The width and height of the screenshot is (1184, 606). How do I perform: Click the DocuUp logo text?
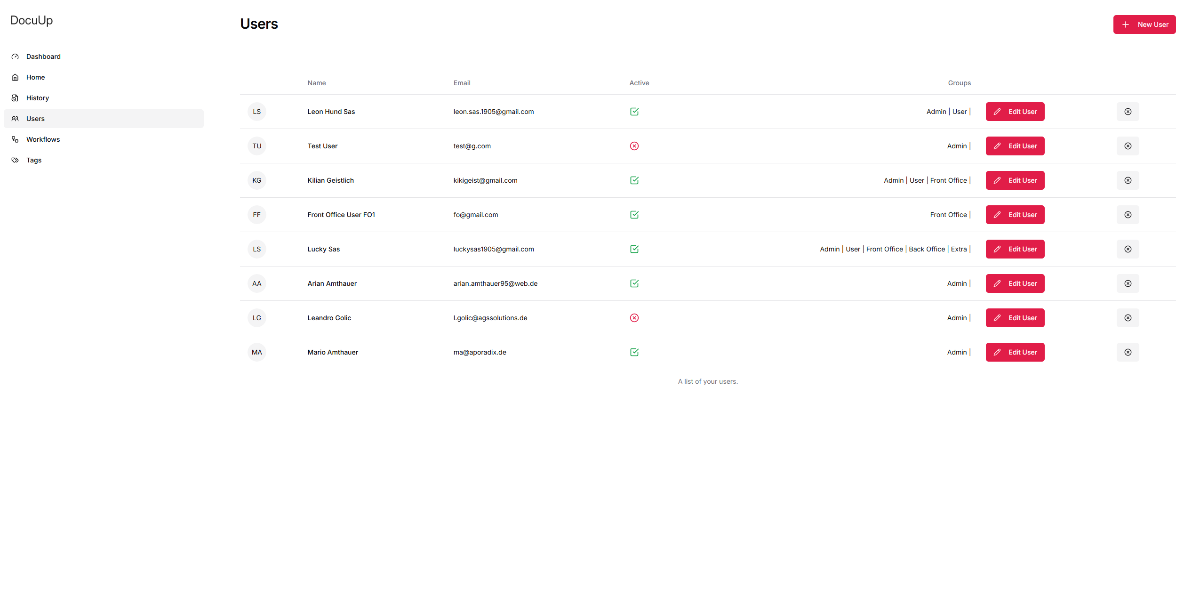pyautogui.click(x=32, y=20)
